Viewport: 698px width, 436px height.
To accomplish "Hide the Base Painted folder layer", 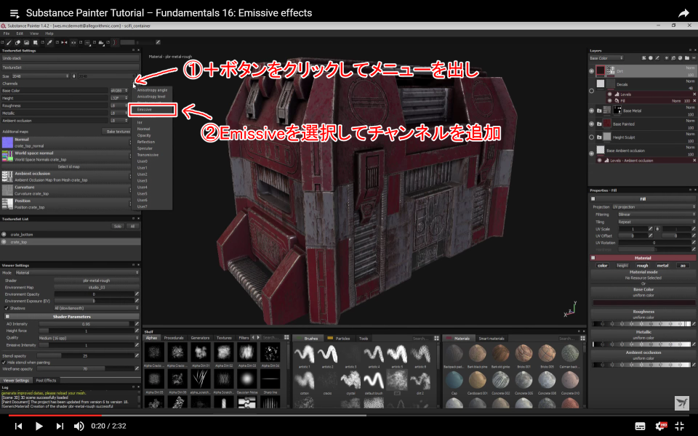I will (592, 124).
